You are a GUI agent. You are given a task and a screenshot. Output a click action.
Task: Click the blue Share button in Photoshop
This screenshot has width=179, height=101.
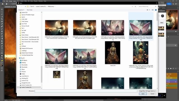tap(169, 4)
